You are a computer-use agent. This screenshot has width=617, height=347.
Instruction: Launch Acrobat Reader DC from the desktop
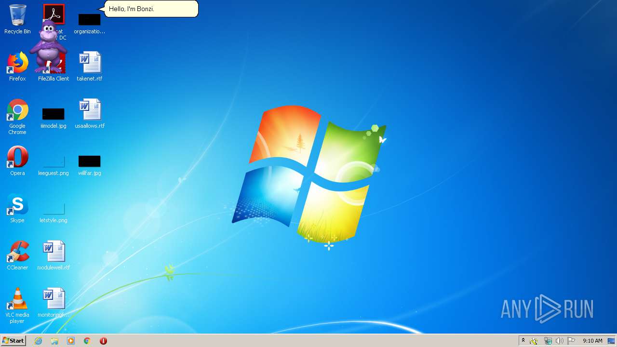[54, 13]
